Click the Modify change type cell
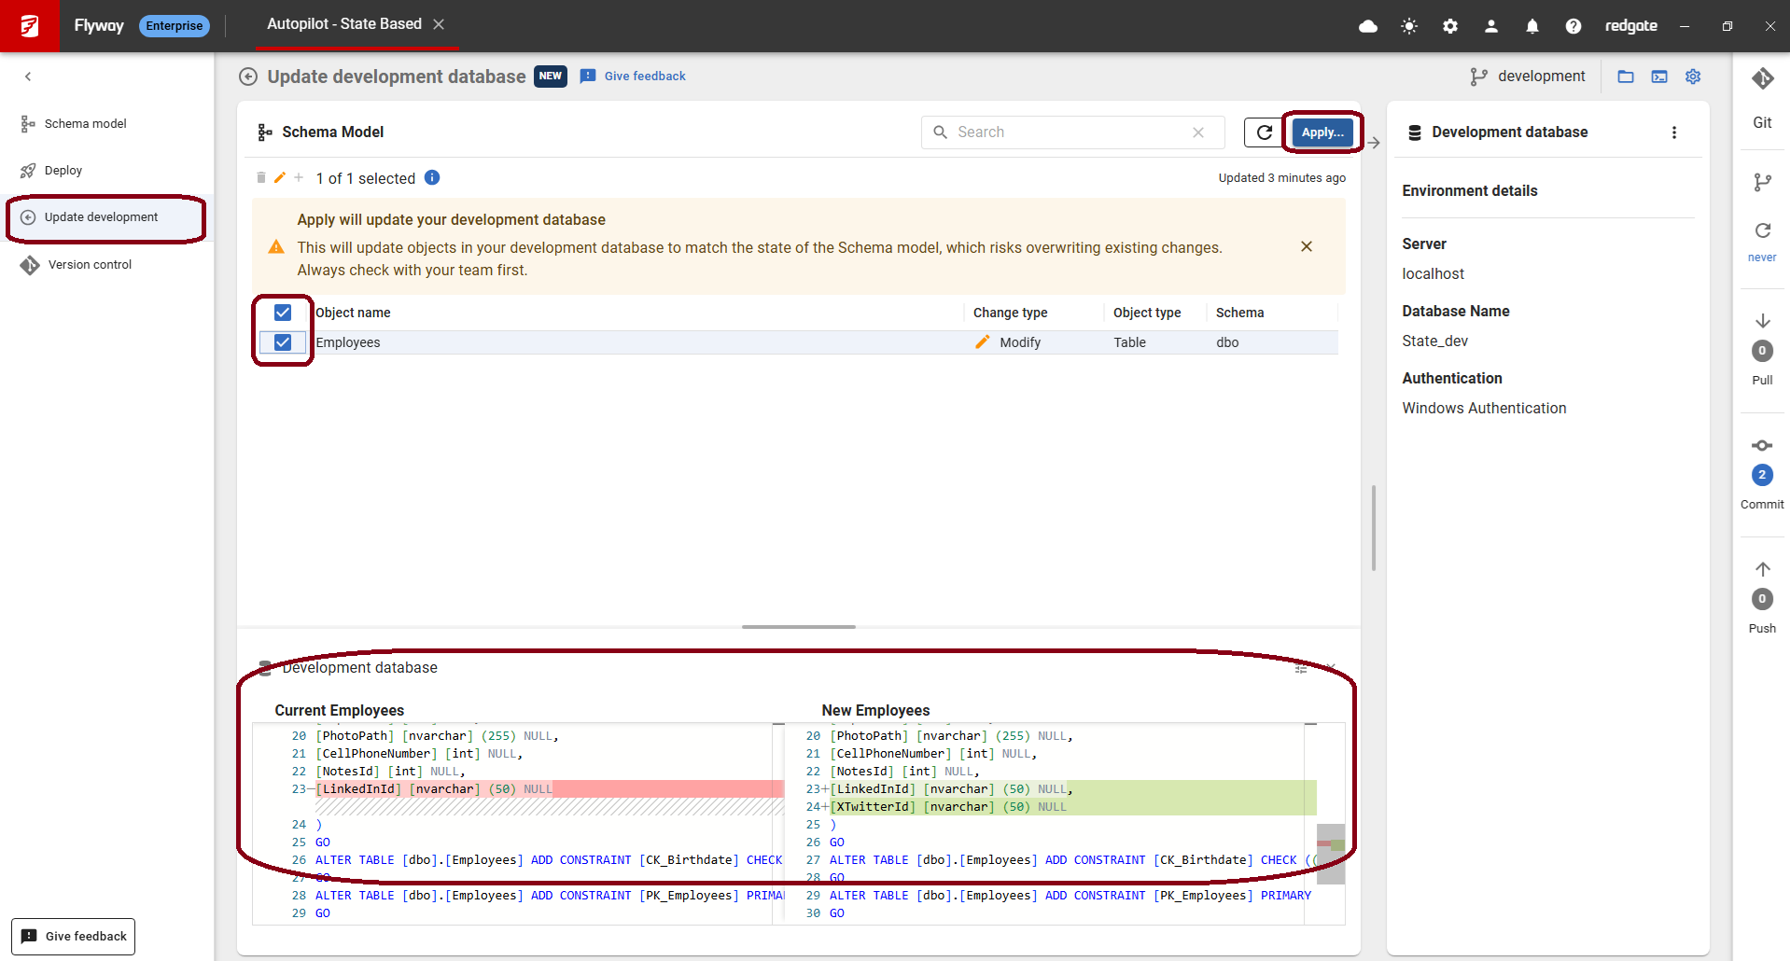The height and width of the screenshot is (961, 1790). [1008, 342]
